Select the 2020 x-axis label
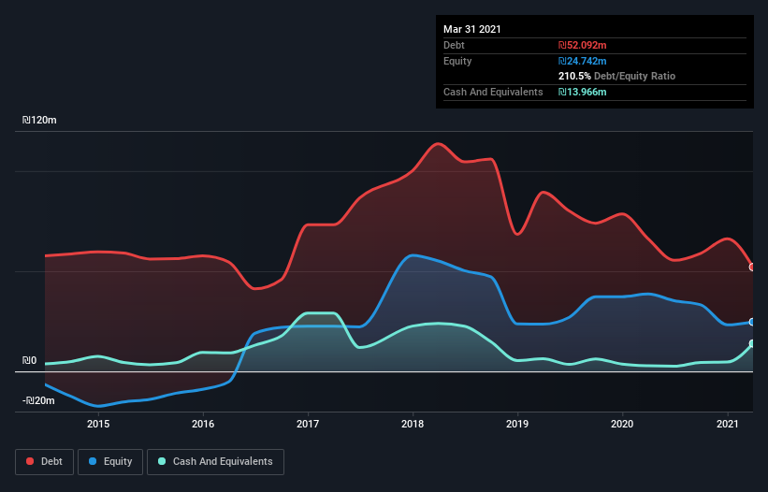 tap(622, 424)
